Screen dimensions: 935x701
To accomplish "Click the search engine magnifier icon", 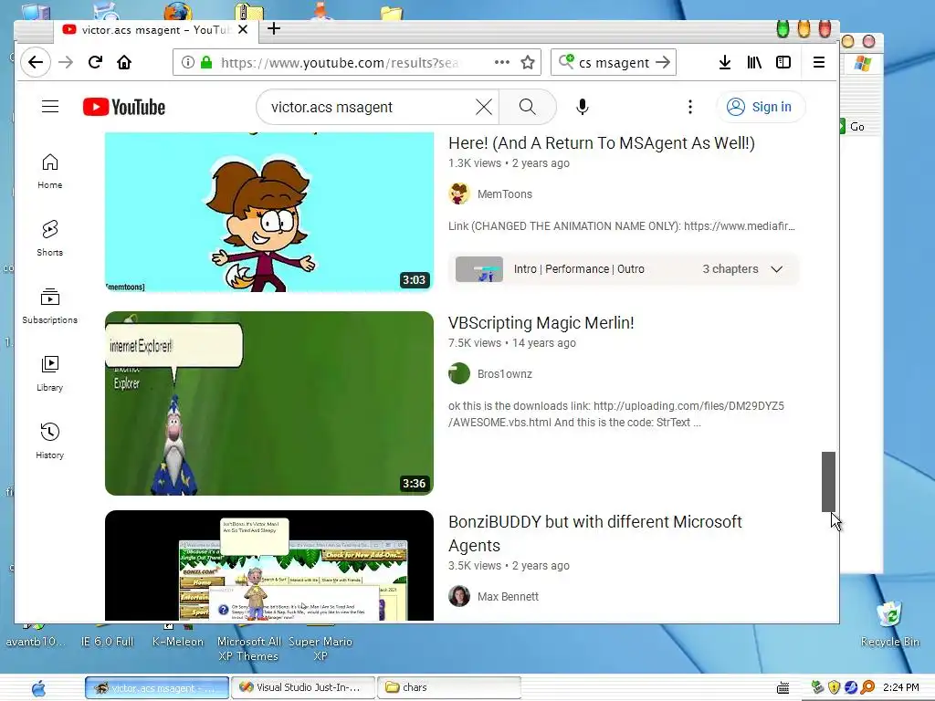I will pos(566,61).
